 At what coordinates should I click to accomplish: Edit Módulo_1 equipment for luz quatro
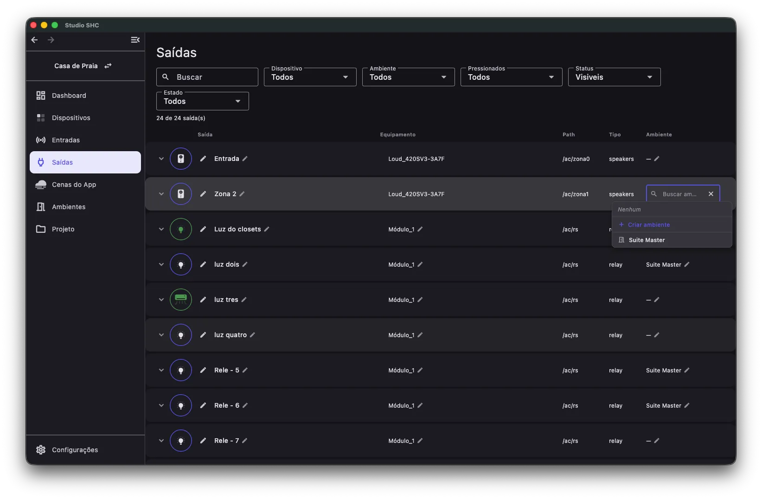tap(420, 335)
